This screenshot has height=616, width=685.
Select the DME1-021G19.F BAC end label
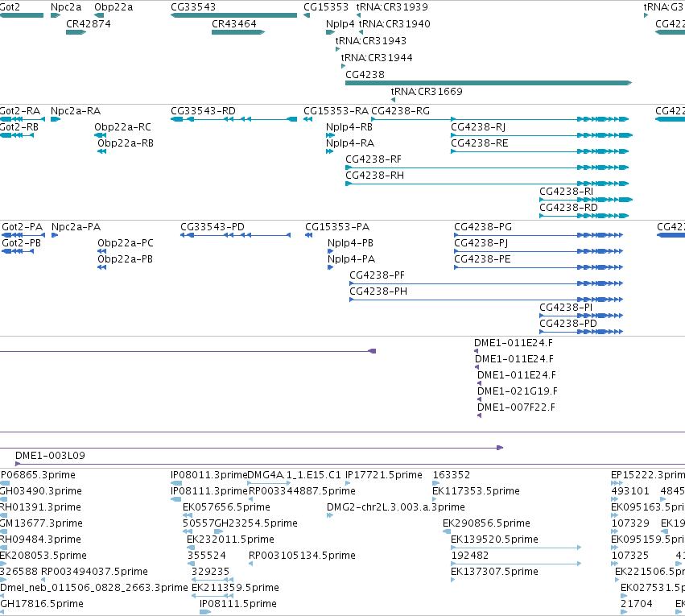(x=518, y=391)
